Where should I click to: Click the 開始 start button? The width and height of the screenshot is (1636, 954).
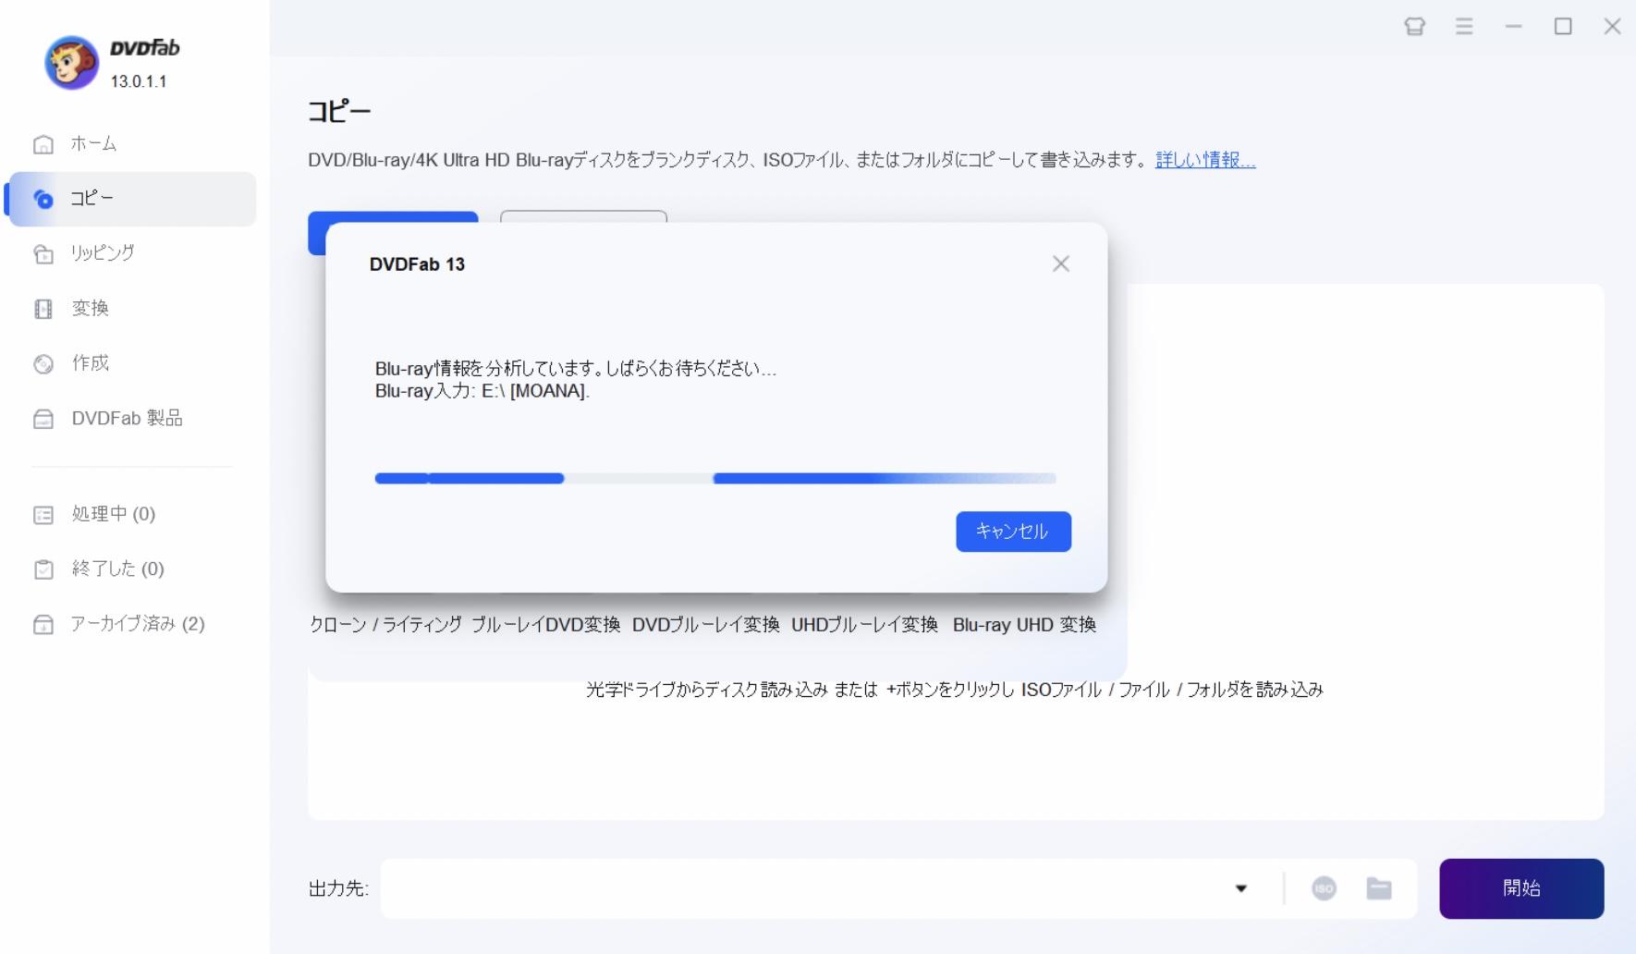click(x=1521, y=888)
